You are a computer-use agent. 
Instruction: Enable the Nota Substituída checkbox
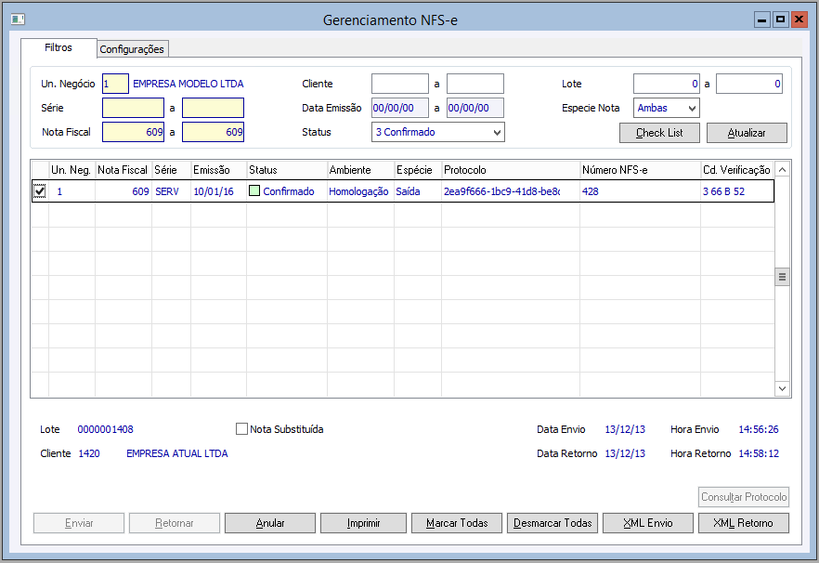pos(242,429)
